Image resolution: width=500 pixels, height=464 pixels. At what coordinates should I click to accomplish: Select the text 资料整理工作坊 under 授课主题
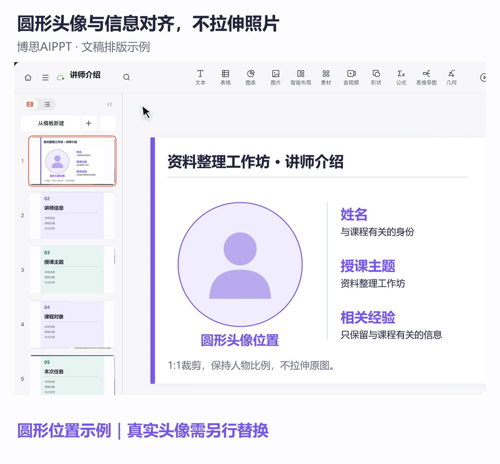tap(373, 283)
